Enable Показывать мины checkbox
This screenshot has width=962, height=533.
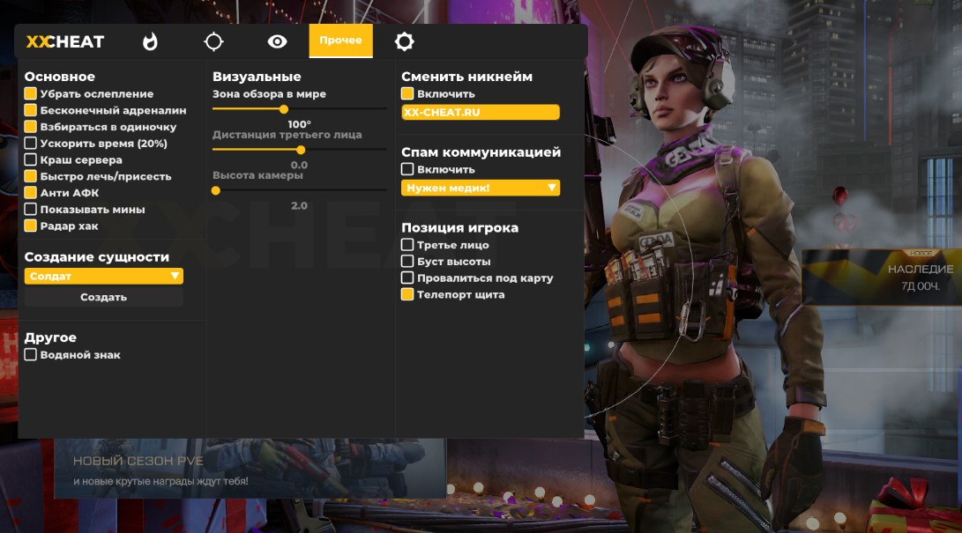tap(30, 210)
